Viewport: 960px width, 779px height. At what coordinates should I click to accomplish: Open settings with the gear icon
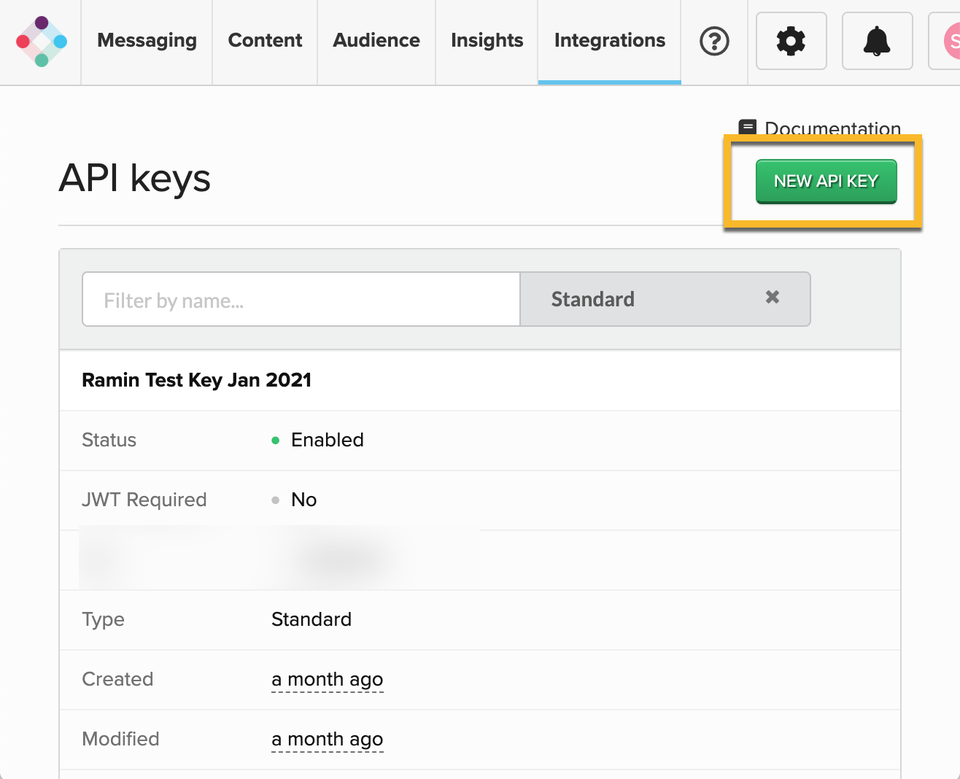tap(791, 42)
